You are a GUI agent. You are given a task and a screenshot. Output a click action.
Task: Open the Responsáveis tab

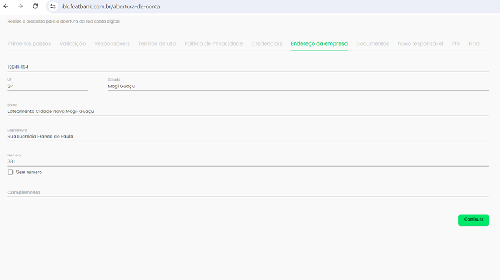[112, 43]
